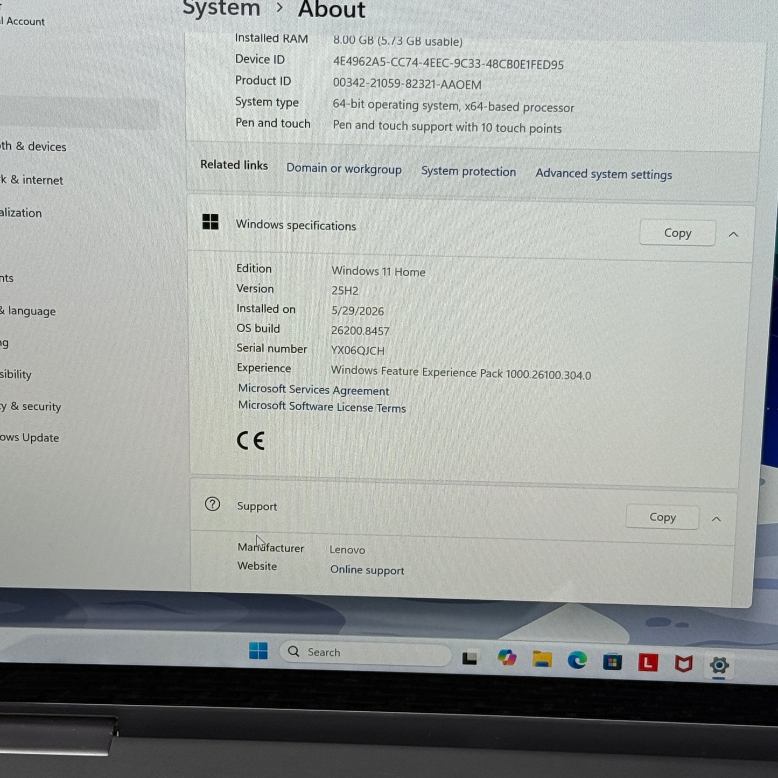This screenshot has width=778, height=778.
Task: Open Advanced system settings link
Action: click(x=604, y=174)
